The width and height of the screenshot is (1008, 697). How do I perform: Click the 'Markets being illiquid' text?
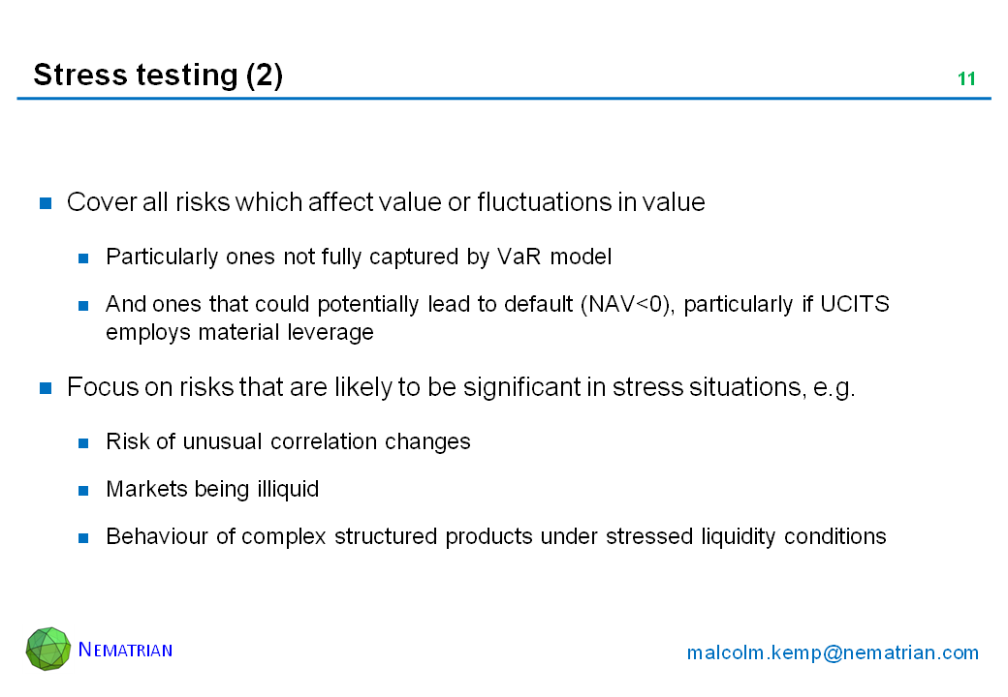(x=212, y=489)
